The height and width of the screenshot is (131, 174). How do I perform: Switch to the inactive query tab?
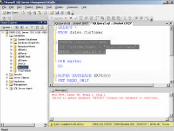coord(71,24)
